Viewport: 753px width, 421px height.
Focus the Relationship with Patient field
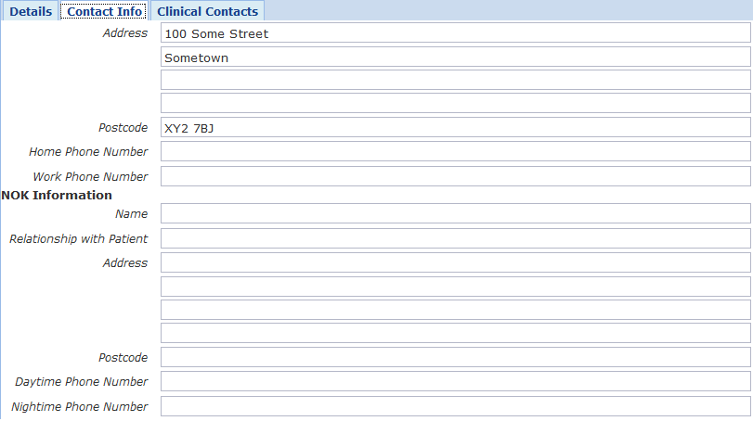pos(455,238)
